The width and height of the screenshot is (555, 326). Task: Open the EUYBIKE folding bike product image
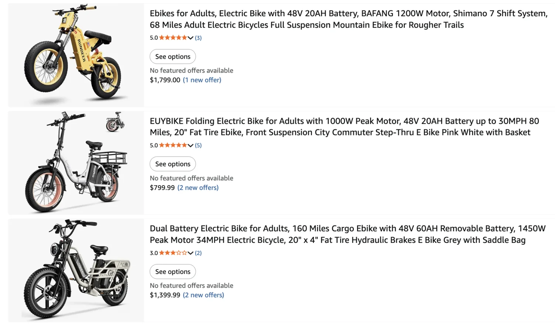76,163
